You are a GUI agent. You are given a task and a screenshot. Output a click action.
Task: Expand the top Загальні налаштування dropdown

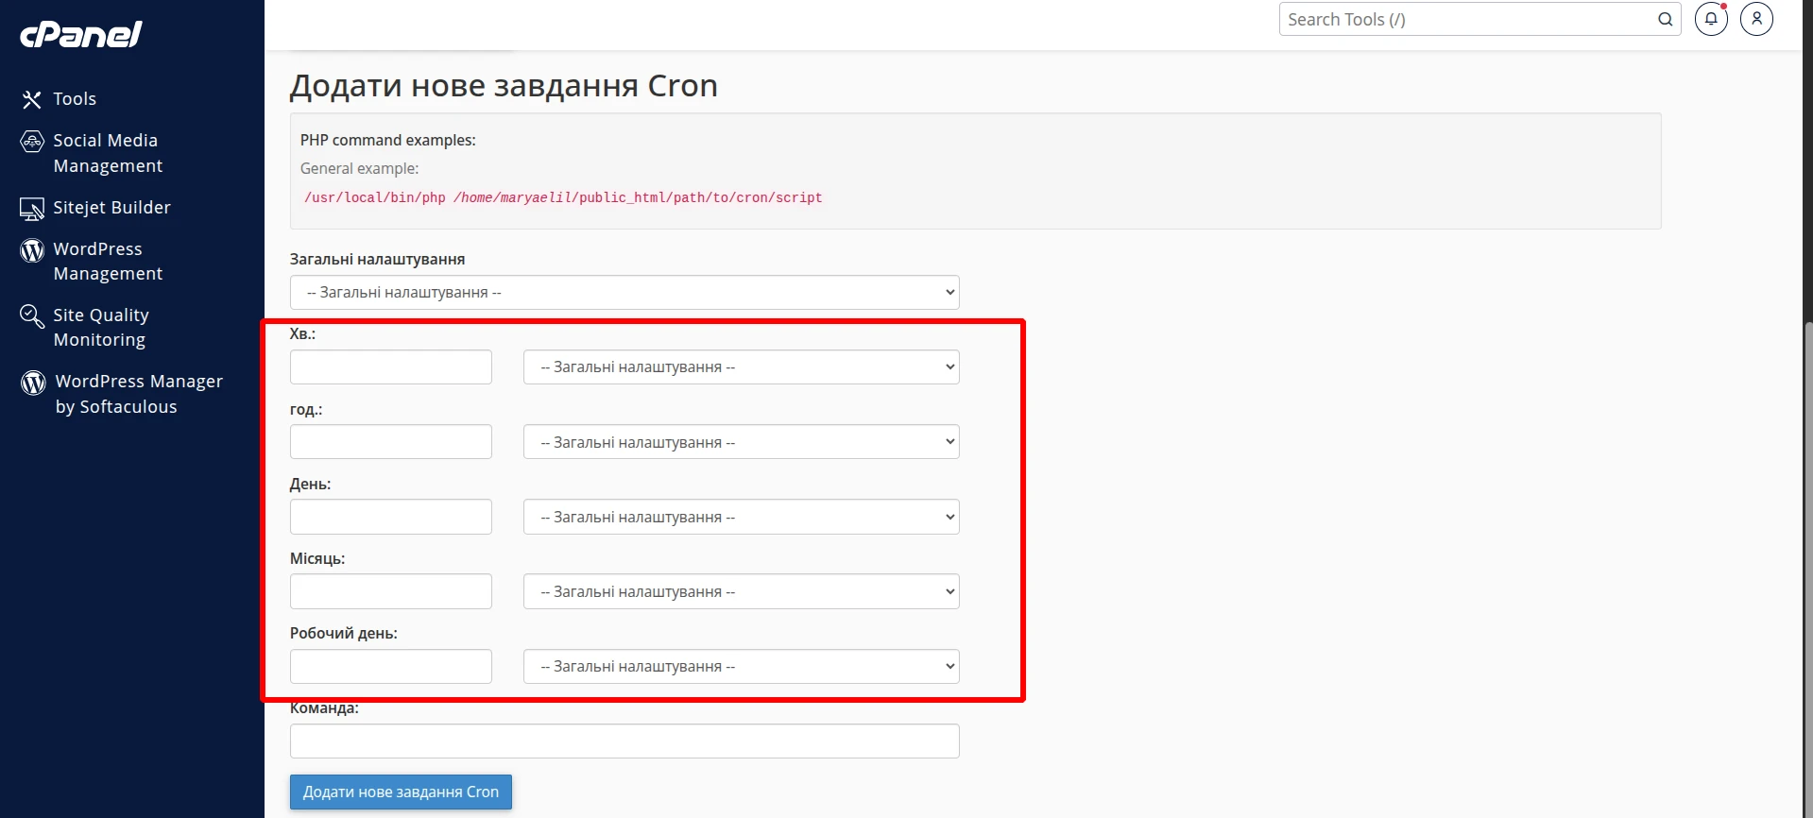pos(624,293)
